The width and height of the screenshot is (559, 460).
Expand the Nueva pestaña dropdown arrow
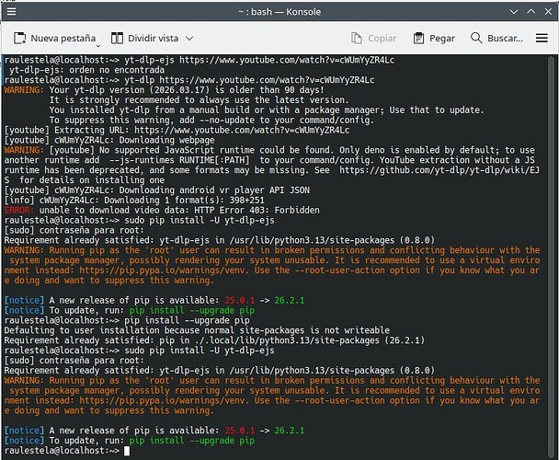tap(98, 46)
